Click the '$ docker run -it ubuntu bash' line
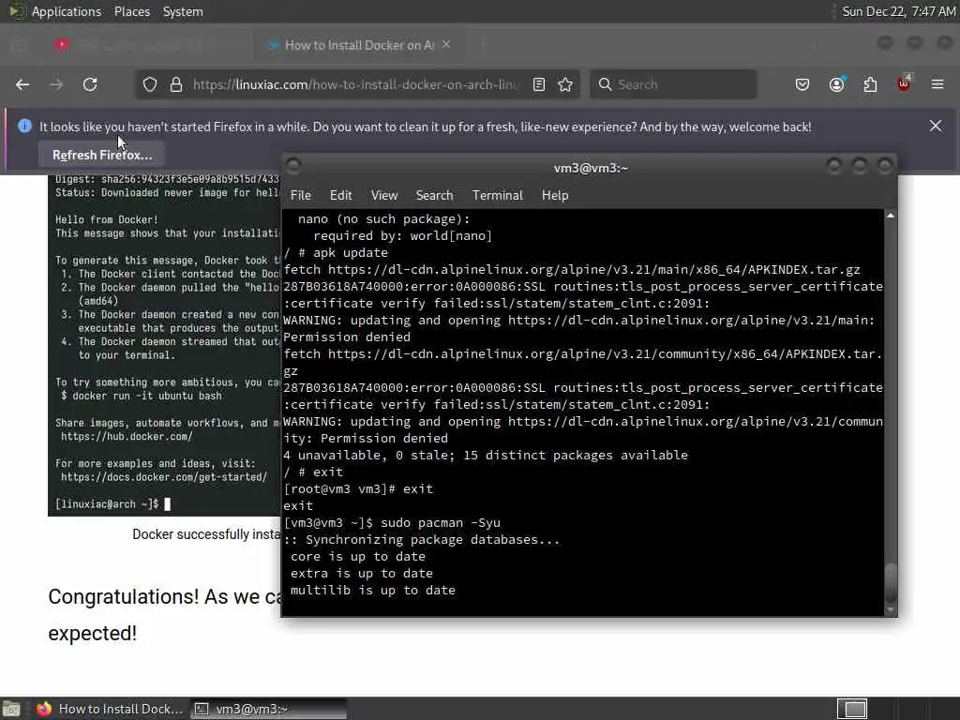 tap(142, 397)
